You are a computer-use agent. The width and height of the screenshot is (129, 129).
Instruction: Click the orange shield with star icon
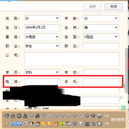50,124
